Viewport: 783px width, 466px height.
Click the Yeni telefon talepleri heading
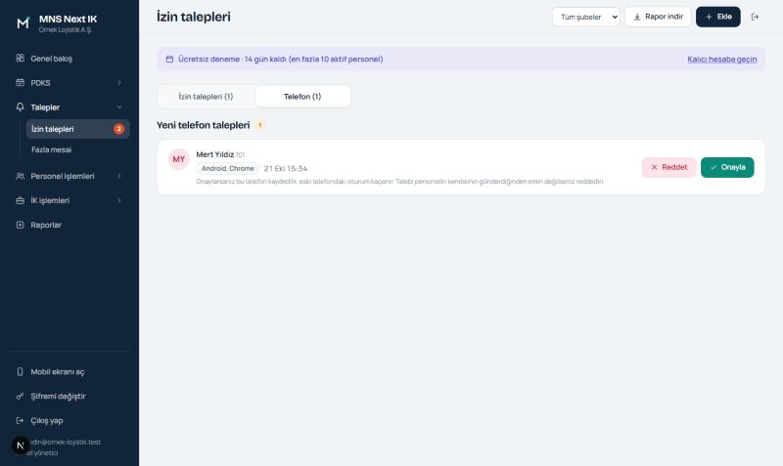(204, 125)
